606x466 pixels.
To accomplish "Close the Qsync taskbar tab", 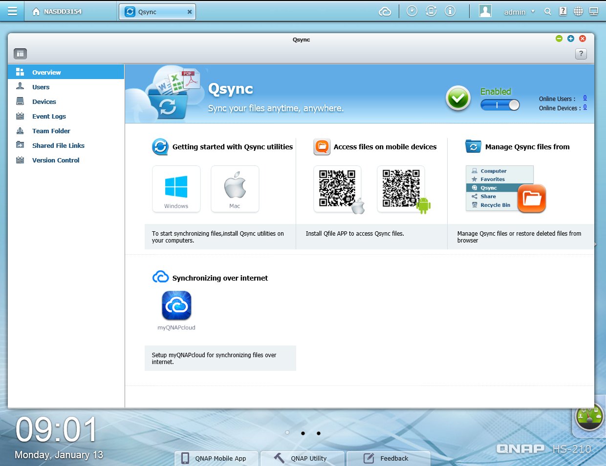I will pos(190,12).
